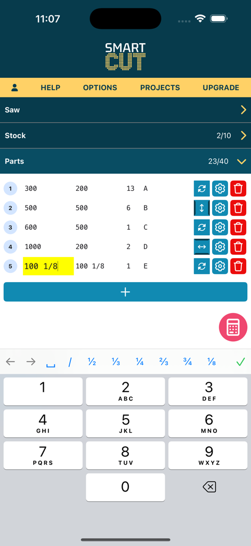
Task: Tap the SMART CUT logo
Action: pos(125,57)
